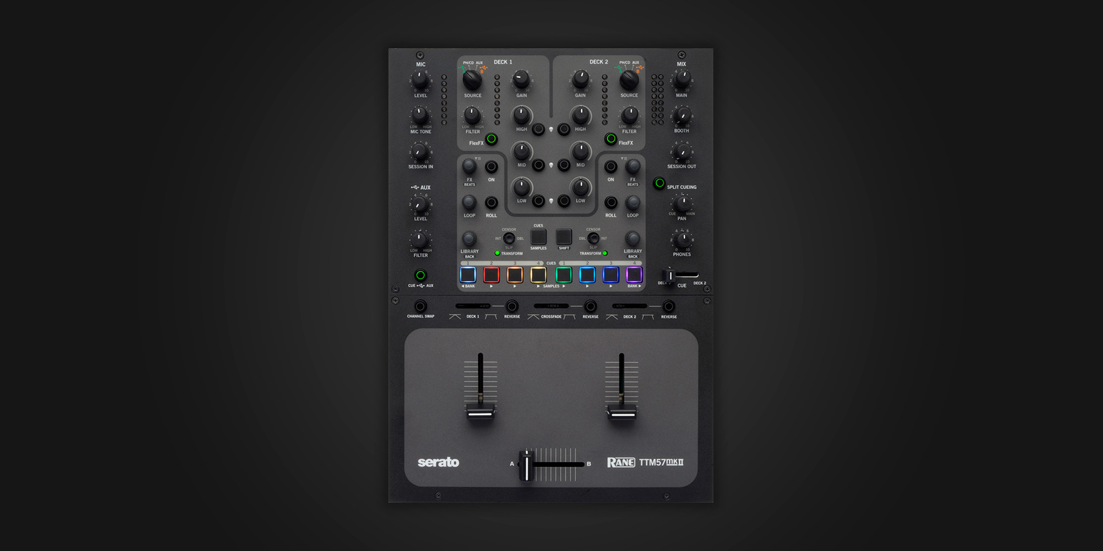Click the Deck 2 GAIN knob

pos(580,79)
